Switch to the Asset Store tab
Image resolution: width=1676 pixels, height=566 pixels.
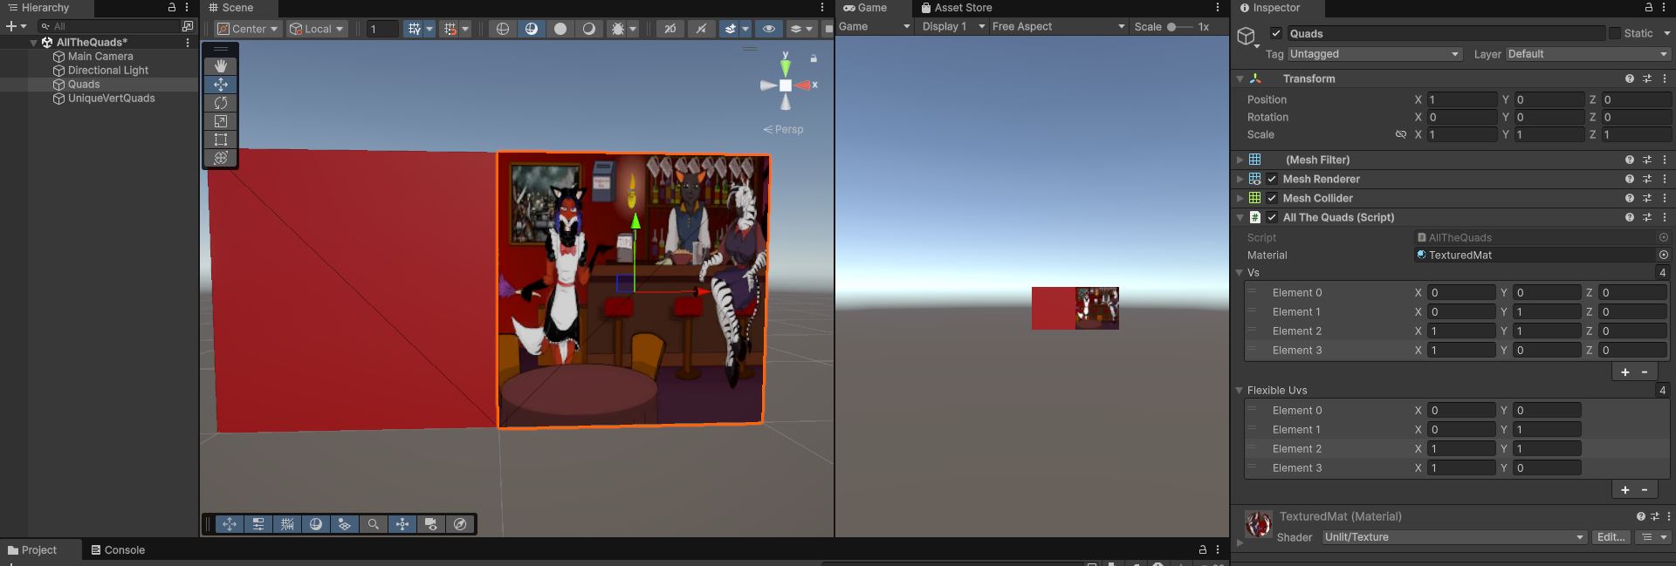coord(957,8)
